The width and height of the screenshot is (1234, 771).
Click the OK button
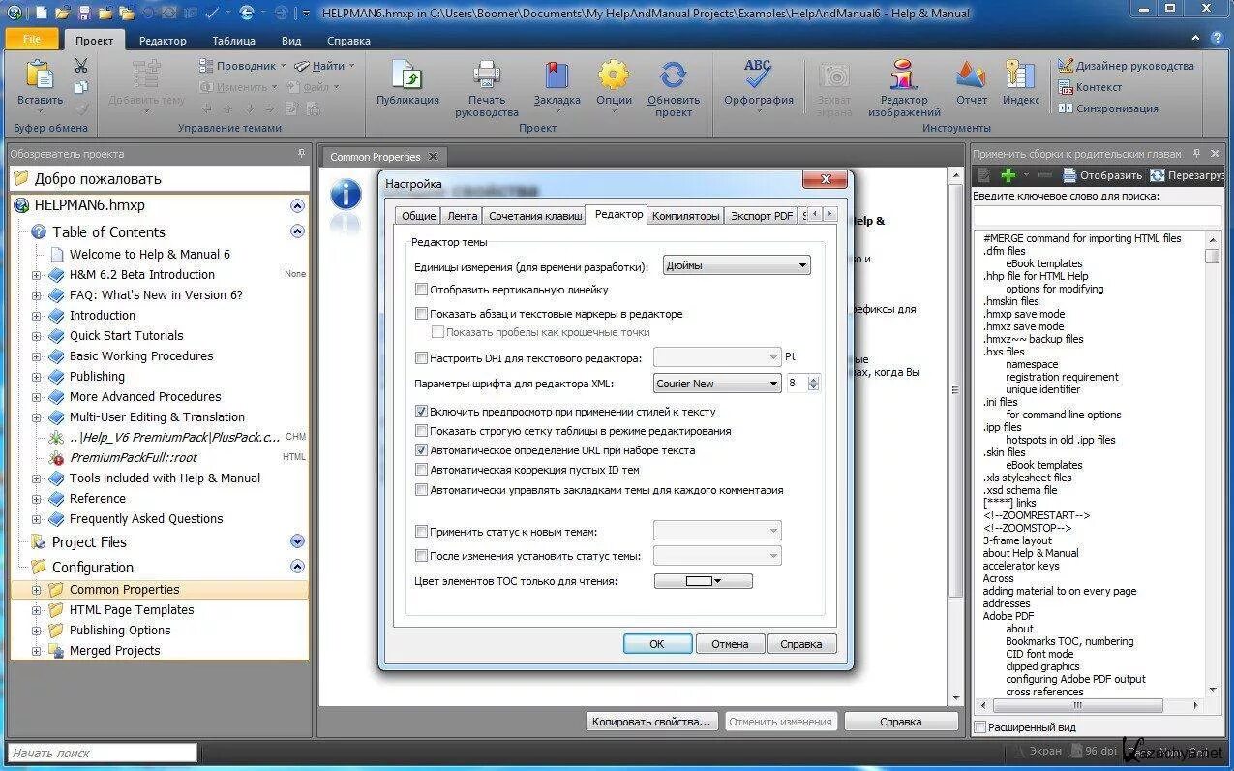[657, 644]
